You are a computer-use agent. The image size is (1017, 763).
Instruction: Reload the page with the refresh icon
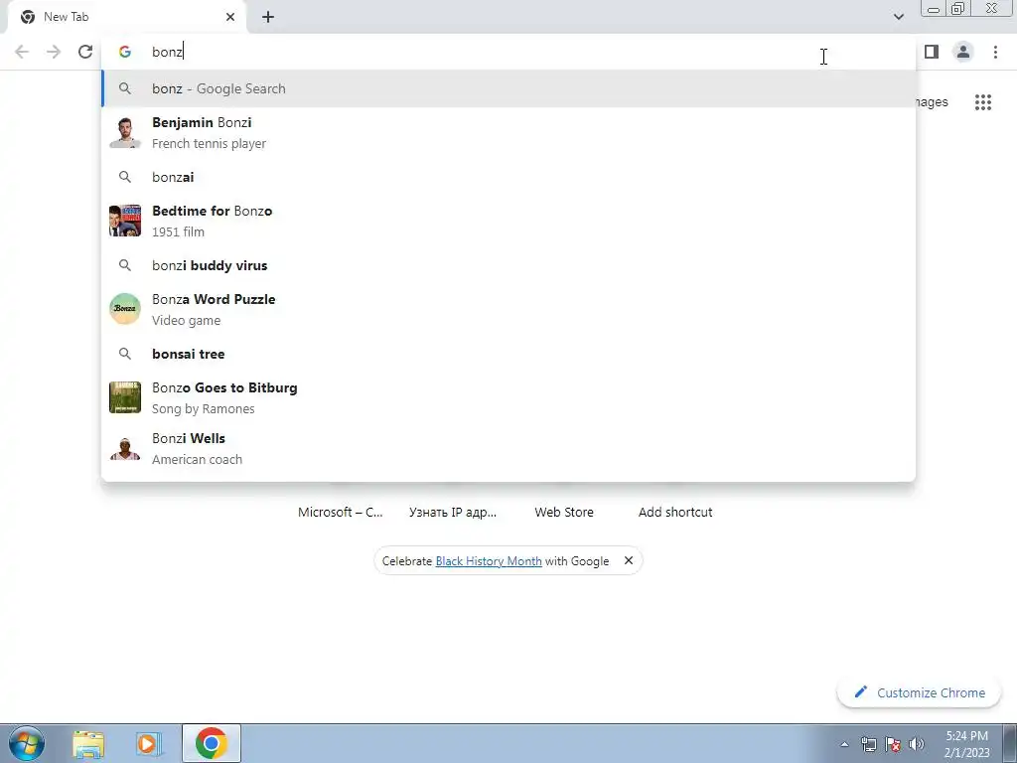coord(85,52)
